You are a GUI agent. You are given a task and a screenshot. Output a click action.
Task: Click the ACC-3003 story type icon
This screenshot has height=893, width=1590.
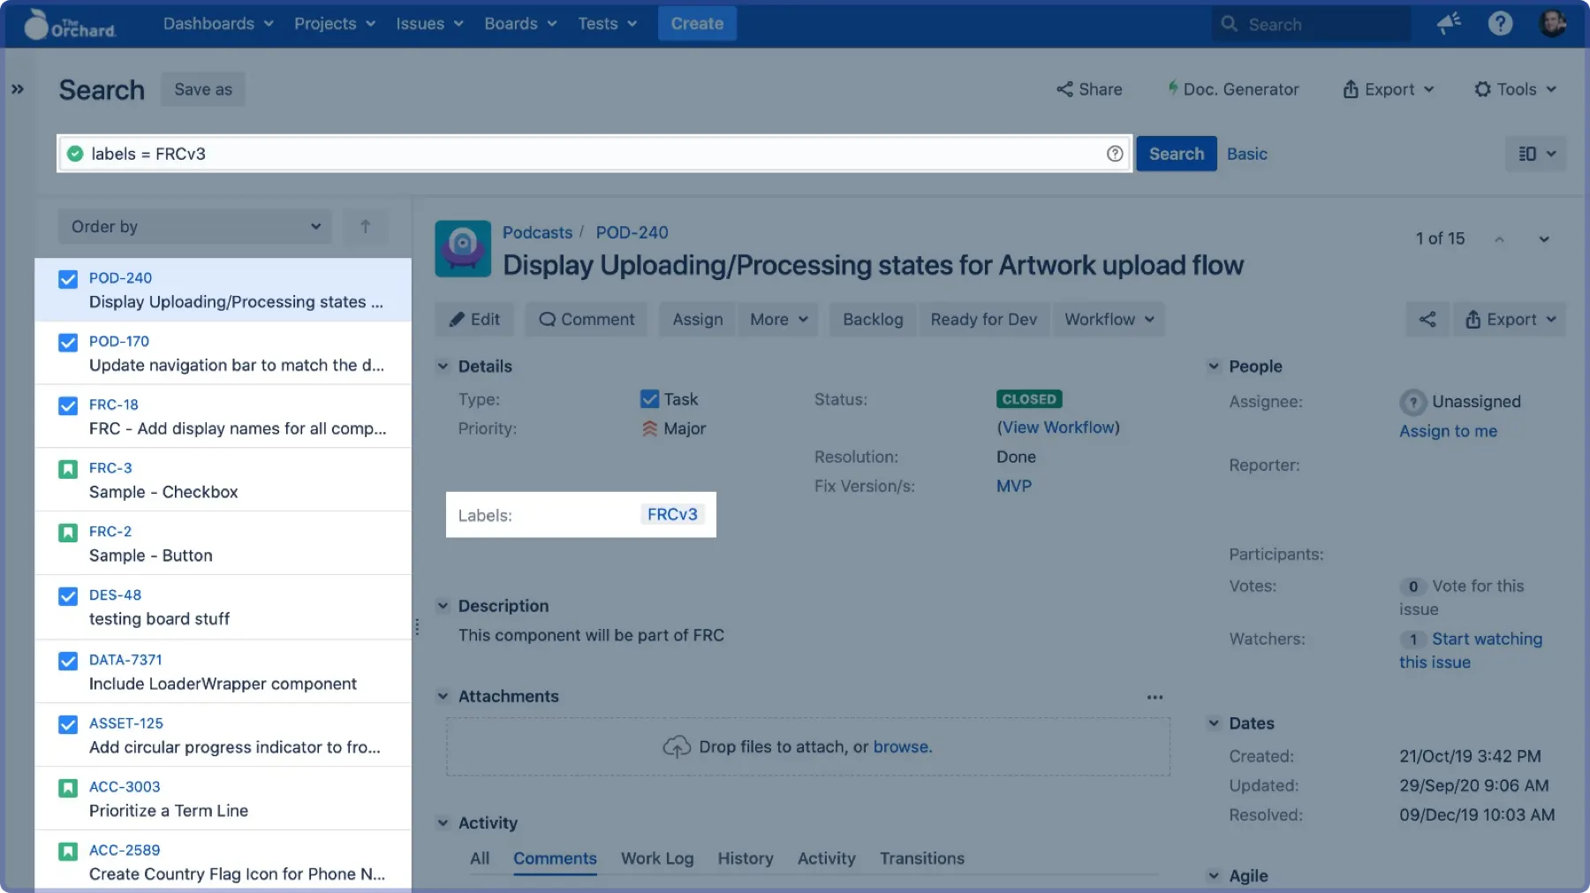[68, 788]
